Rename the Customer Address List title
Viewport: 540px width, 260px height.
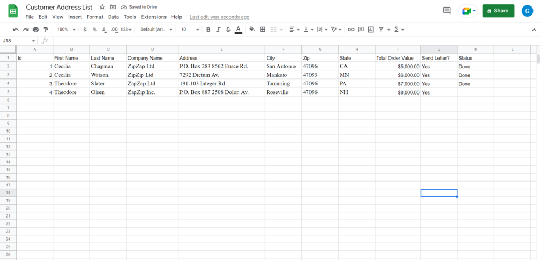coord(59,7)
